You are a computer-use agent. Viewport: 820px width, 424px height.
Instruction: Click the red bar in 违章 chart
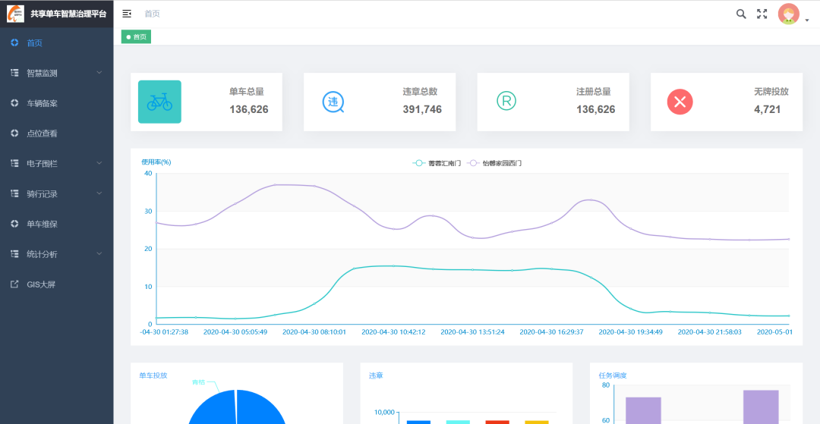(497, 422)
